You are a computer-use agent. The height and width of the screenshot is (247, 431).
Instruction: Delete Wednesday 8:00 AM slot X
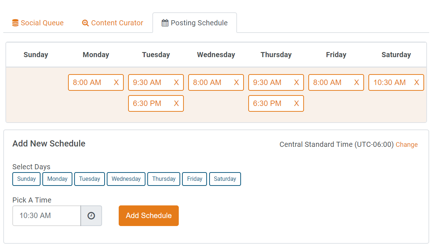pos(236,82)
